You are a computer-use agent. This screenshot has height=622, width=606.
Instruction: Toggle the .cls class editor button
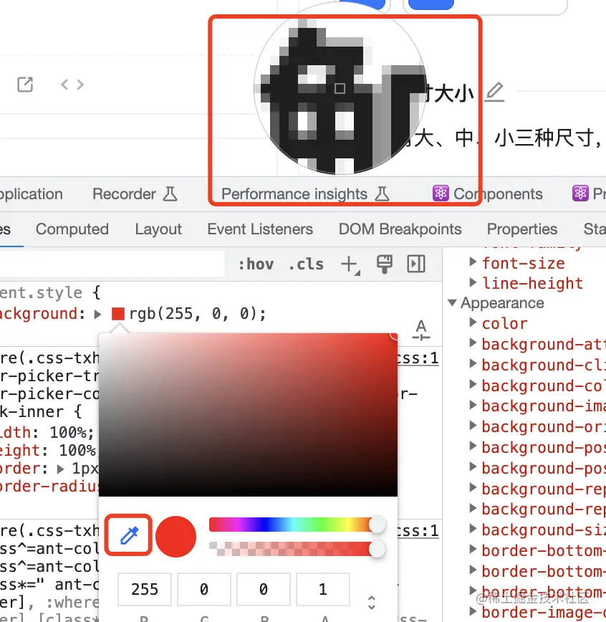click(x=306, y=264)
